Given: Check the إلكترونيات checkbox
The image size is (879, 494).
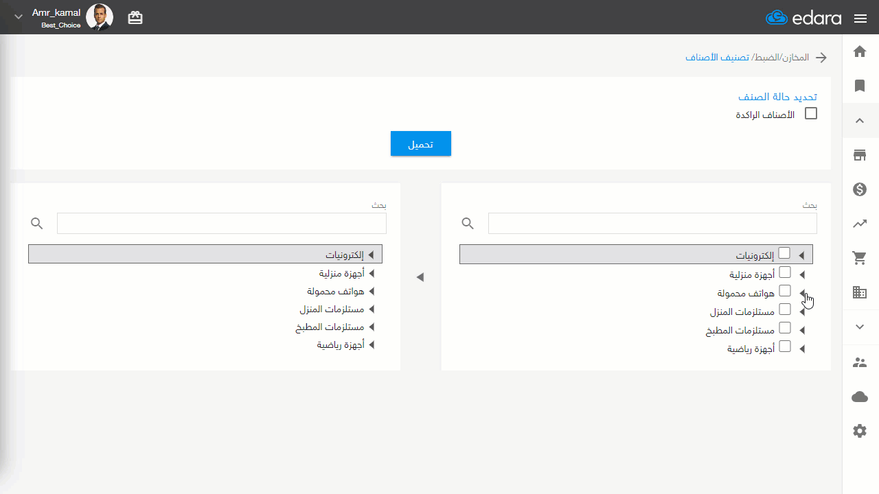Looking at the screenshot, I should (784, 253).
